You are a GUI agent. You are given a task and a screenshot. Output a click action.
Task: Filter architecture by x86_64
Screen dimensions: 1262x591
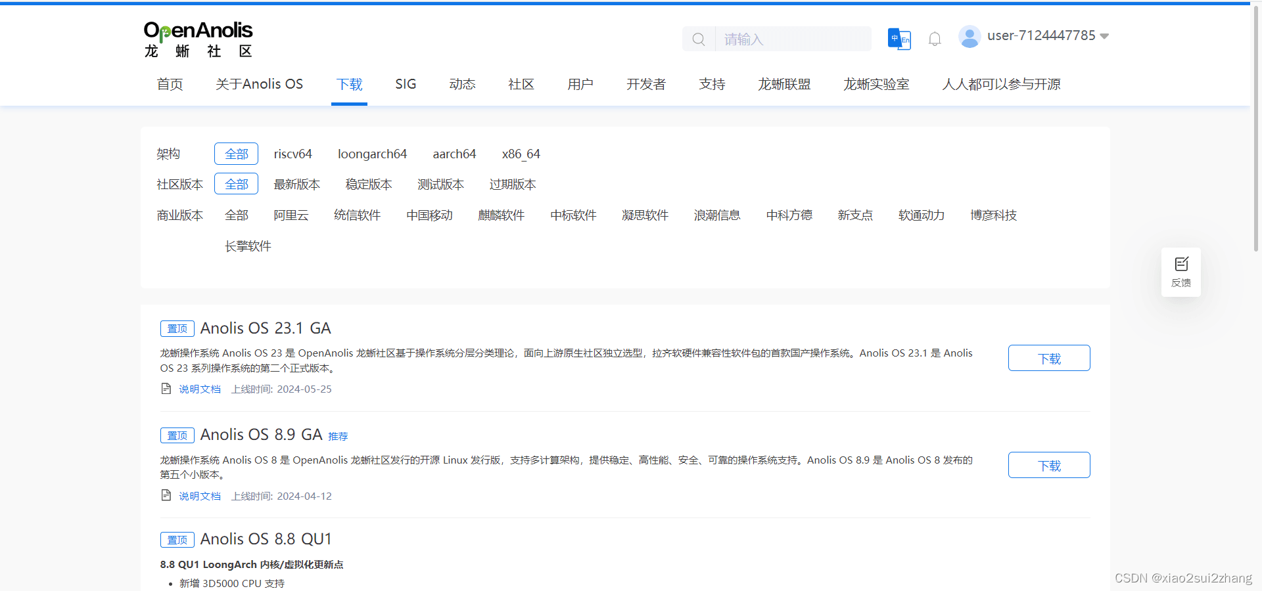click(x=521, y=154)
